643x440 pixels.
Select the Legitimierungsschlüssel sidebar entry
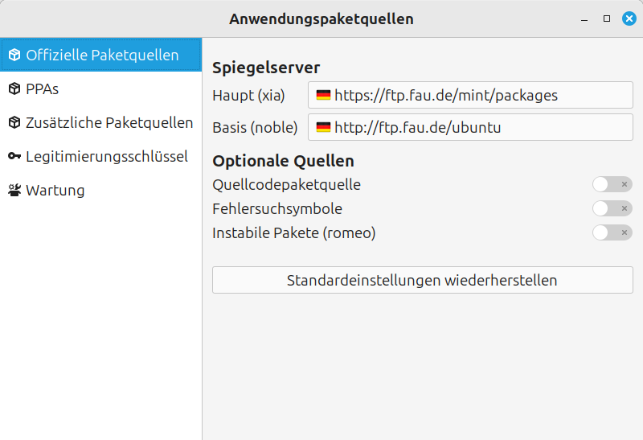click(106, 157)
